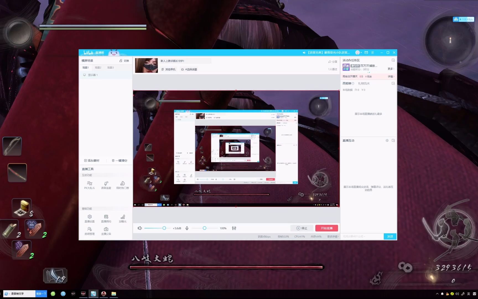Open the 限时热门榜 tool
478x299 pixels.
(123, 185)
